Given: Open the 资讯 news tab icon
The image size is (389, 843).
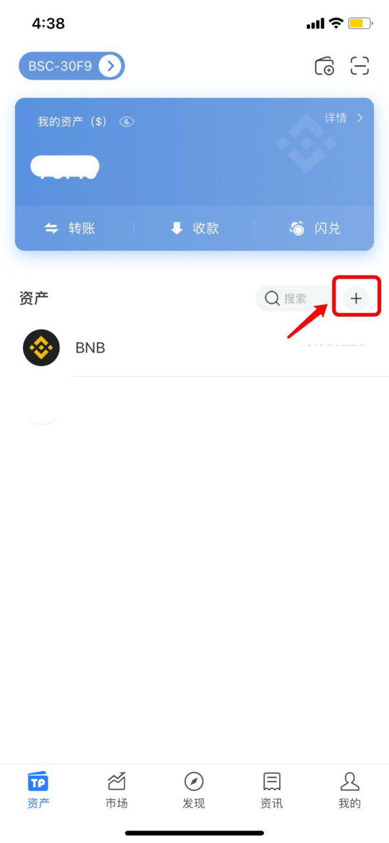Looking at the screenshot, I should pyautogui.click(x=272, y=782).
